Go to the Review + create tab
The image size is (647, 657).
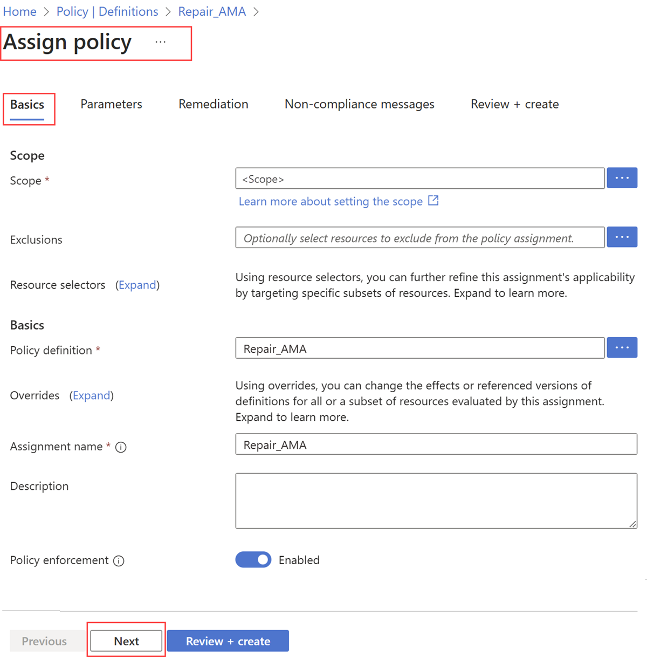(514, 104)
